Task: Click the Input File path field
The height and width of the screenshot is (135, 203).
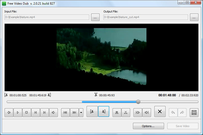Action: [x=47, y=17]
